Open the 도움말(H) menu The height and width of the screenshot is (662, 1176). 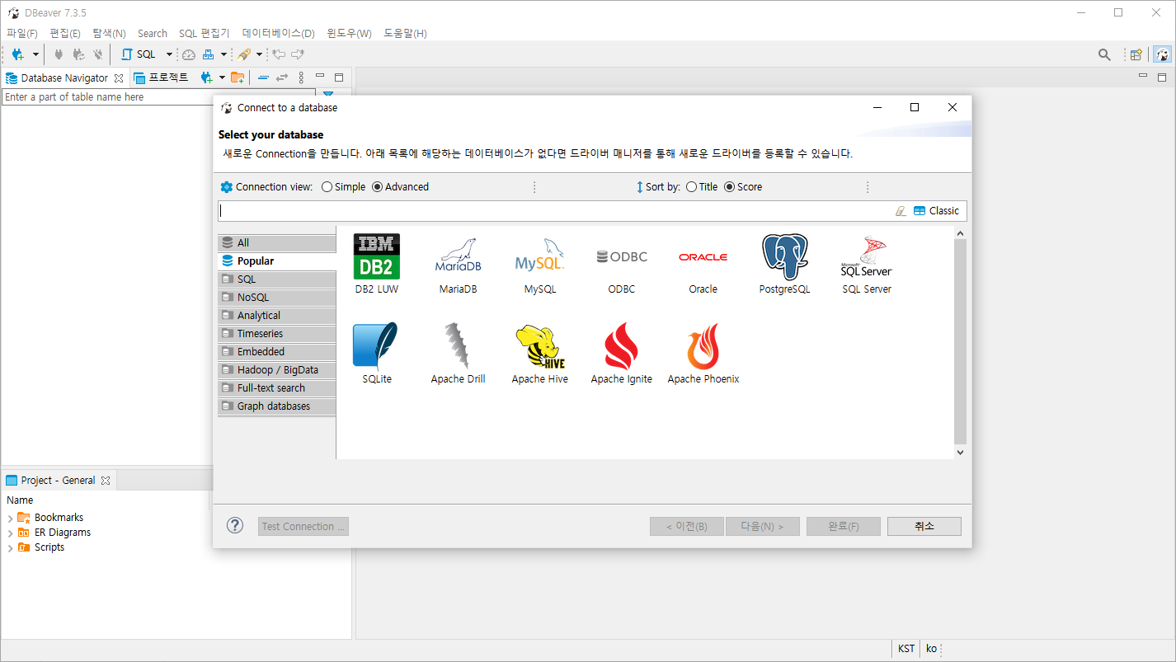coord(405,33)
